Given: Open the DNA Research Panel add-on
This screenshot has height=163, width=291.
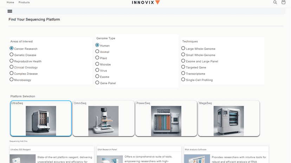Looking at the screenshot, I should (139, 155).
